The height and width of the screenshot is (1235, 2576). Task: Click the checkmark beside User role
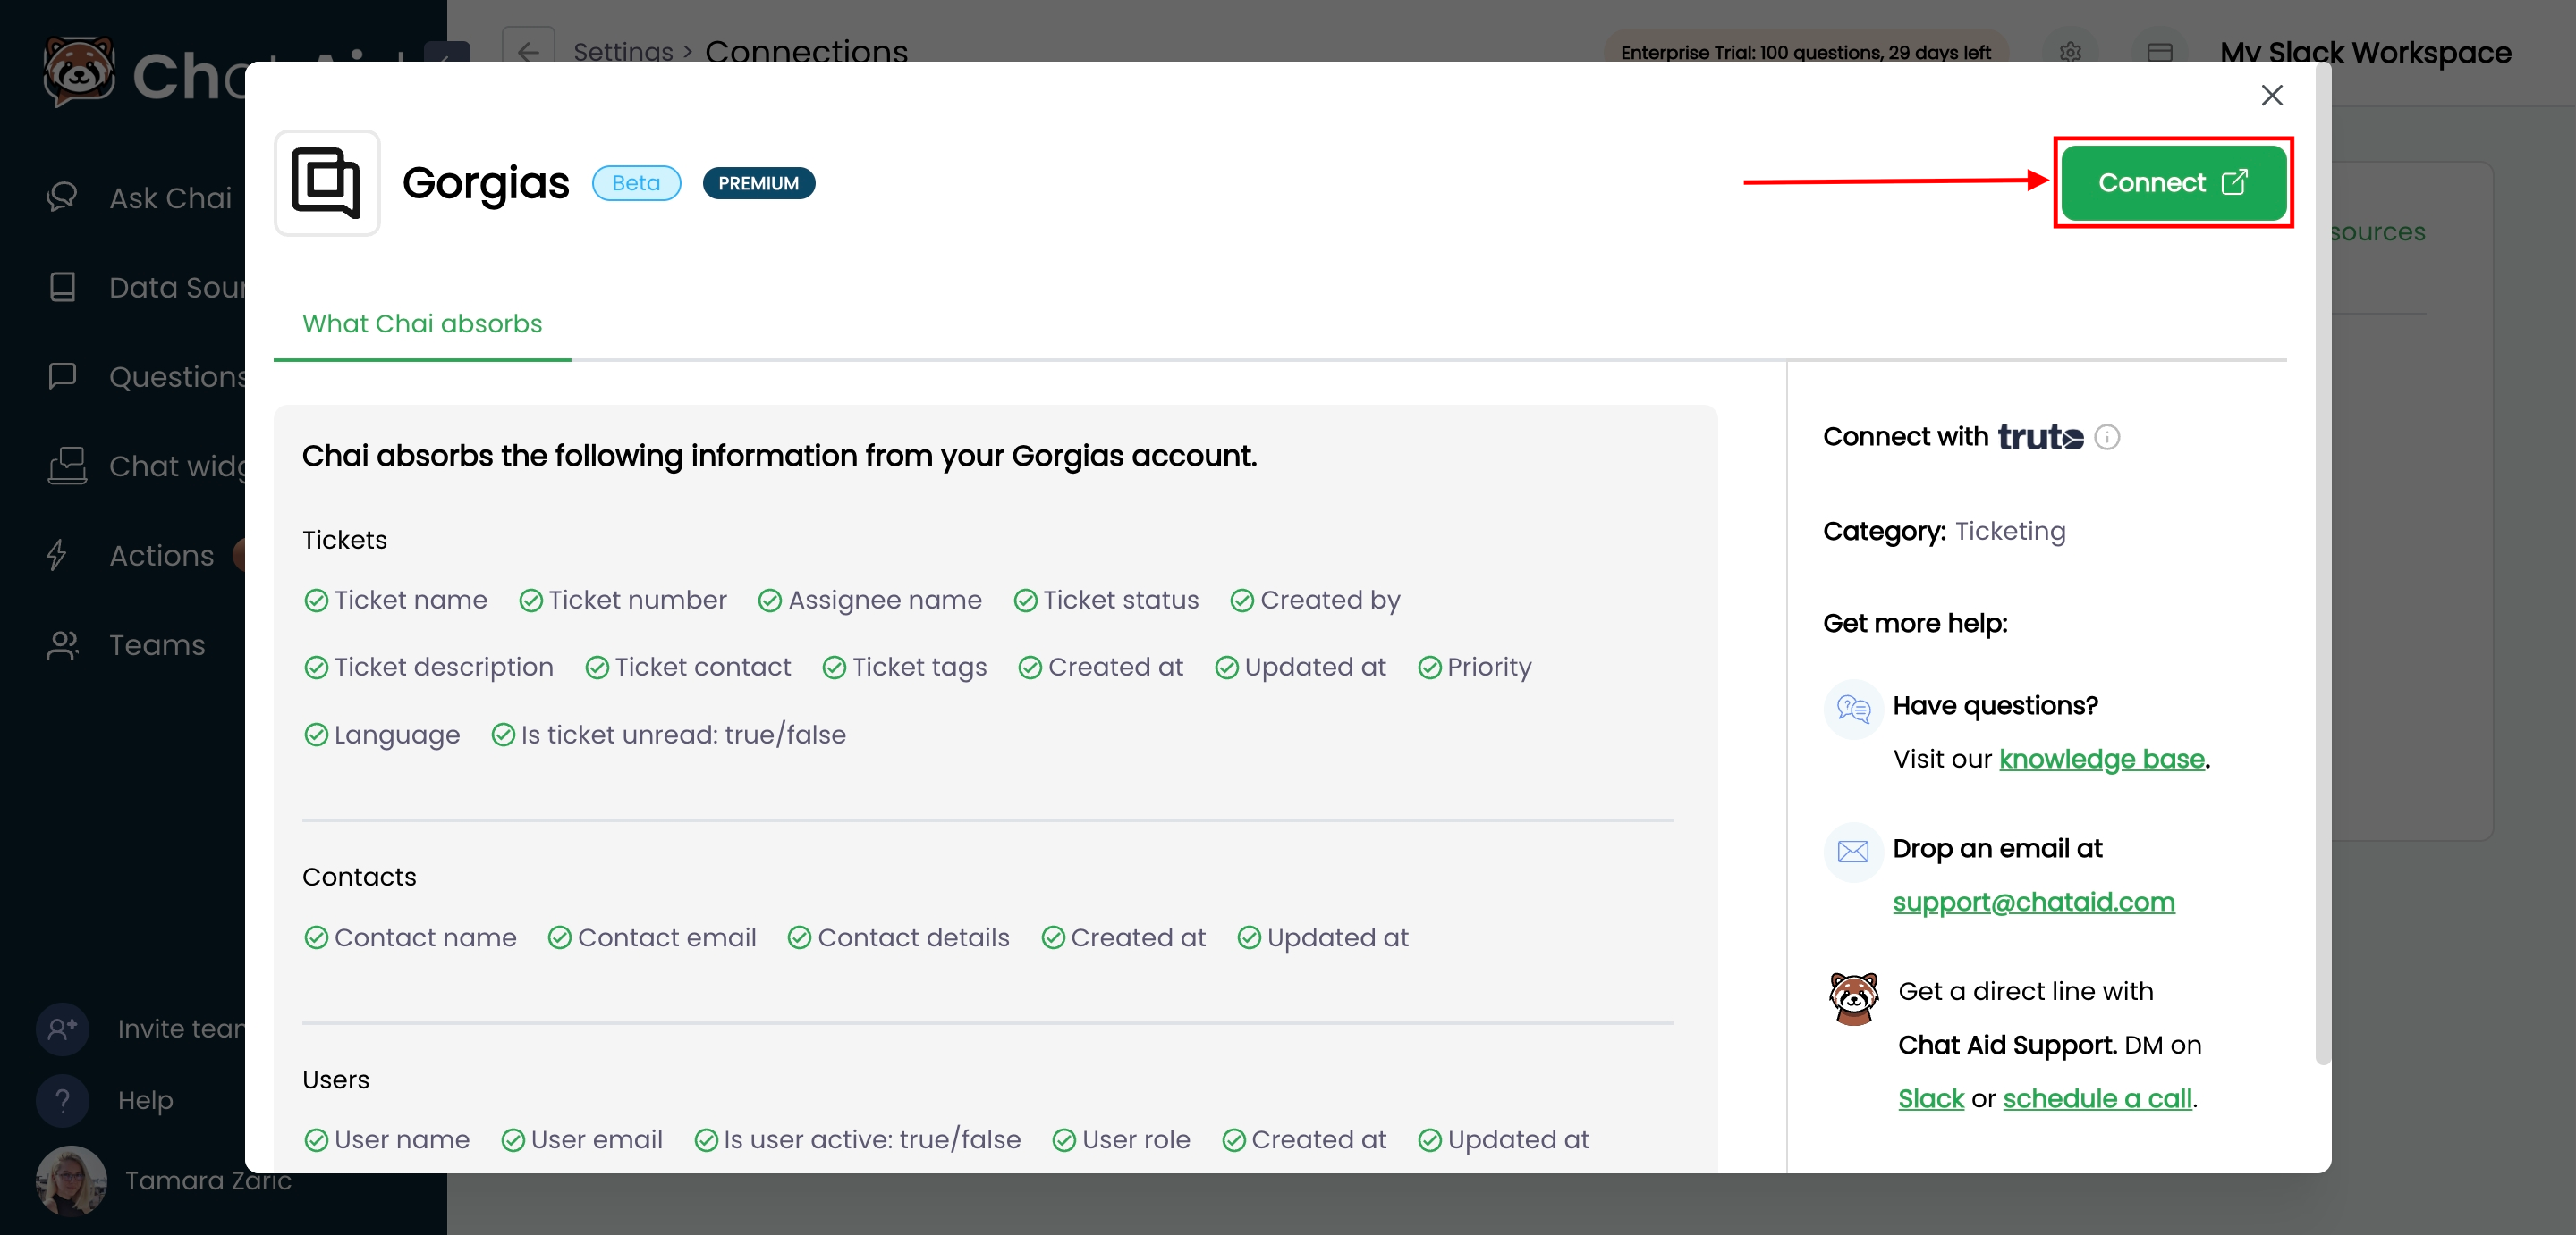[x=1064, y=1140]
